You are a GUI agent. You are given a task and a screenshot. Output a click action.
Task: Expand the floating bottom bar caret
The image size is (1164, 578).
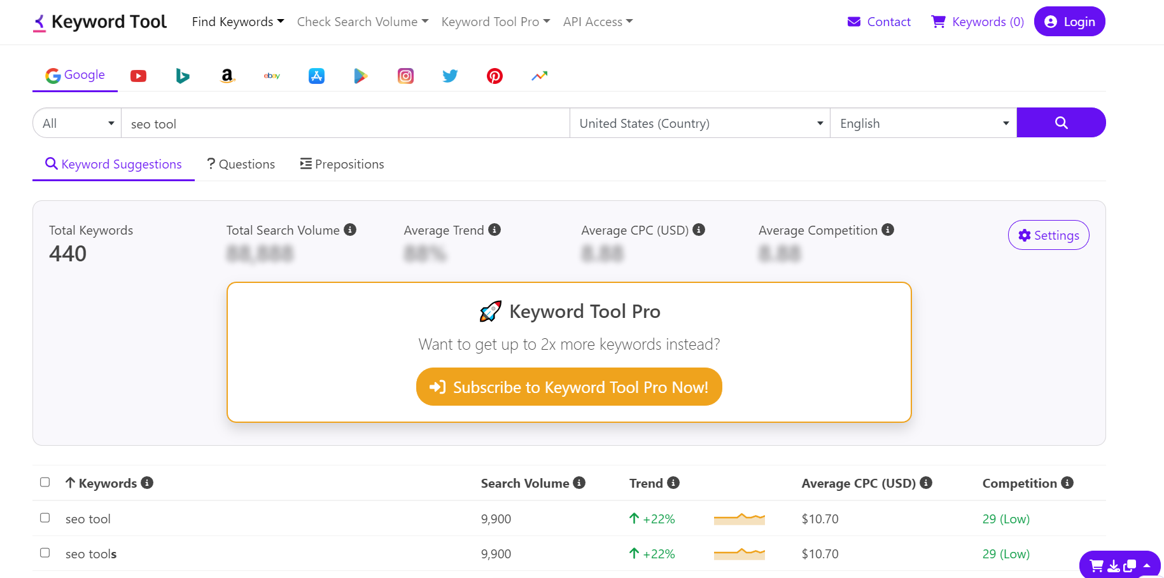[1147, 565]
